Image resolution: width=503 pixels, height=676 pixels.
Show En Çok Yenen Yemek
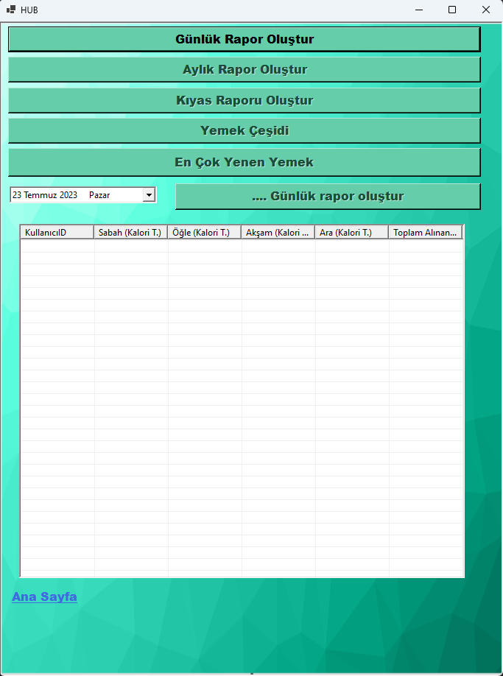pos(245,162)
